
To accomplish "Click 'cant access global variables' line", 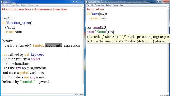I will click(x=23, y=73).
